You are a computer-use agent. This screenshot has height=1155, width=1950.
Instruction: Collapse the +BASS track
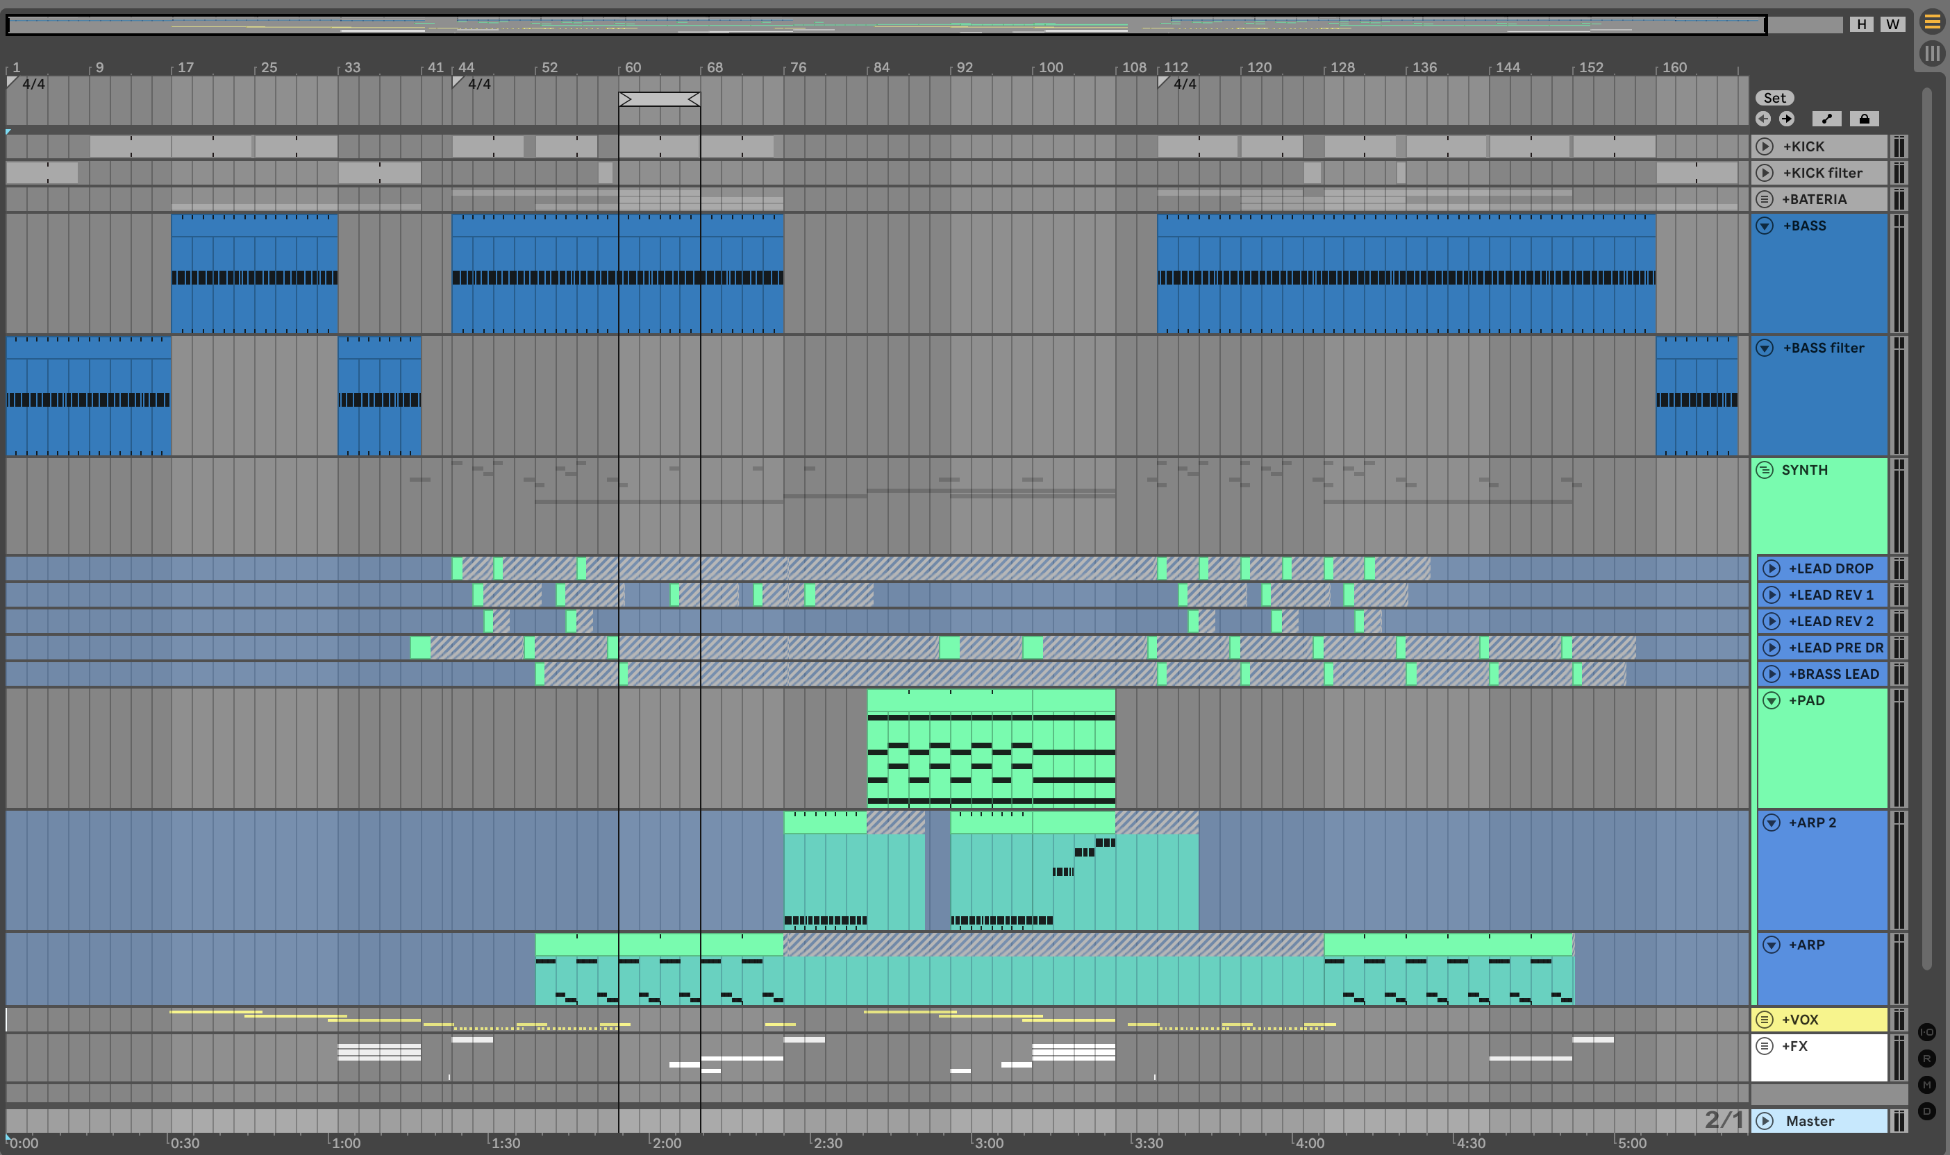1765,226
